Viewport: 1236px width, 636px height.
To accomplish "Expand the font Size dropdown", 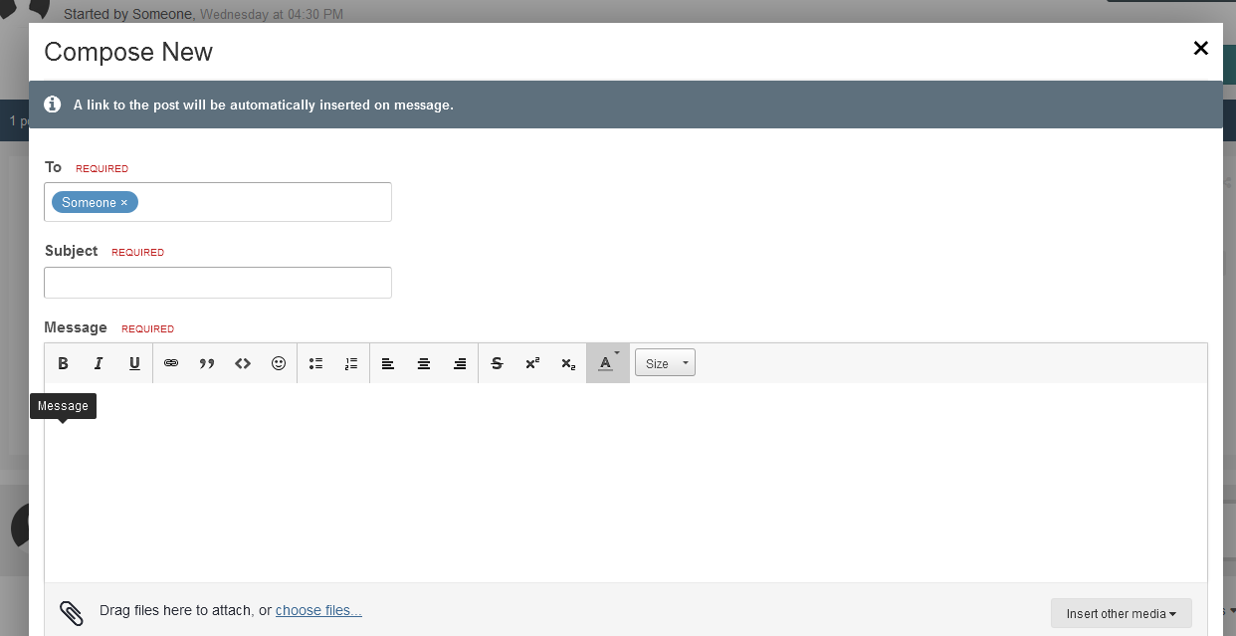I will tap(665, 363).
